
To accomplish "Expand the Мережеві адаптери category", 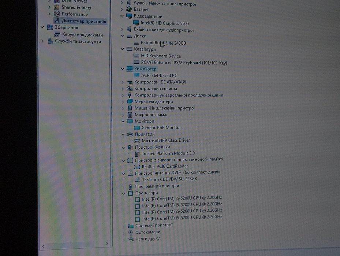I will click(x=123, y=101).
